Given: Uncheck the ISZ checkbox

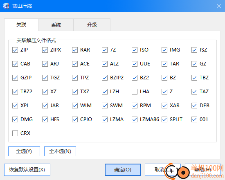Looking at the screenshot, I should click(194, 50).
